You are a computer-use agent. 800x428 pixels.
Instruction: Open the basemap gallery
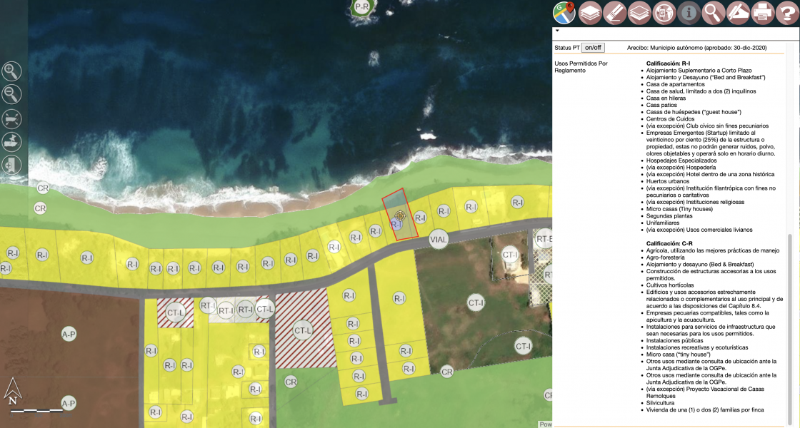[x=639, y=12]
